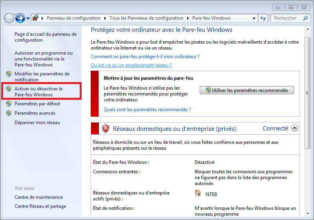Click shield icon beside Activer ou désactiver
The width and height of the screenshot is (314, 220).
[x=8, y=89]
